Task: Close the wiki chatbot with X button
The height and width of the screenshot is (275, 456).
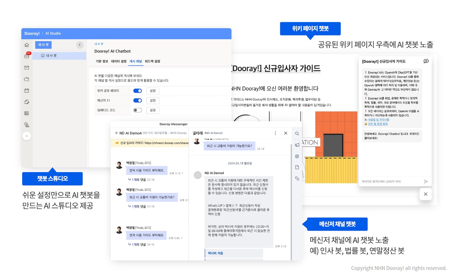Action: point(426,194)
